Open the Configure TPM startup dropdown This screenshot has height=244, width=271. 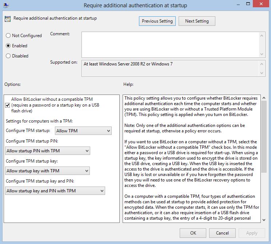point(83,131)
